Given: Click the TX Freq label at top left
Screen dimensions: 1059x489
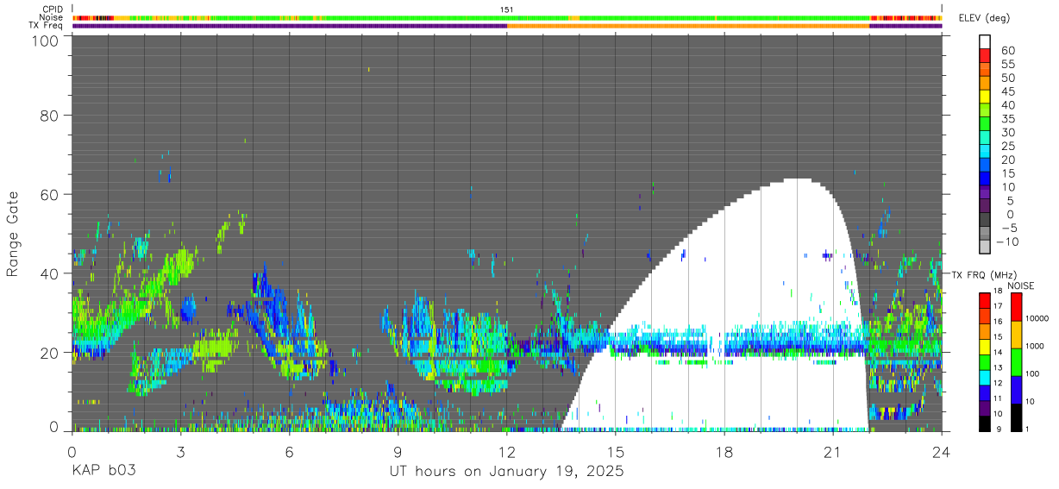Looking at the screenshot, I should pos(47,25).
